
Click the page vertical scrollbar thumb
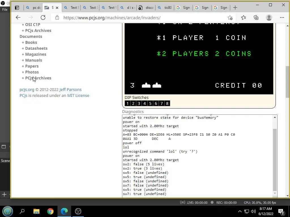point(287,82)
